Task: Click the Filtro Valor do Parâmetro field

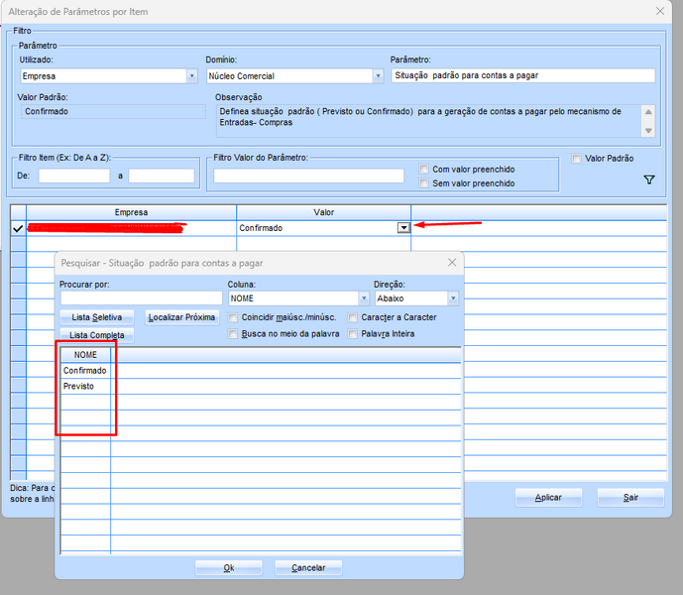Action: pos(308,176)
